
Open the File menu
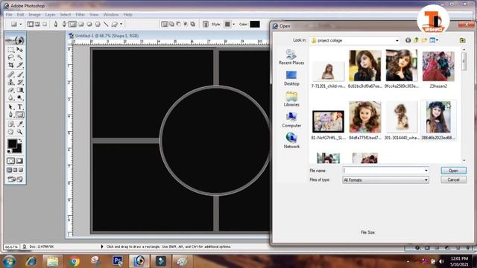click(x=9, y=15)
